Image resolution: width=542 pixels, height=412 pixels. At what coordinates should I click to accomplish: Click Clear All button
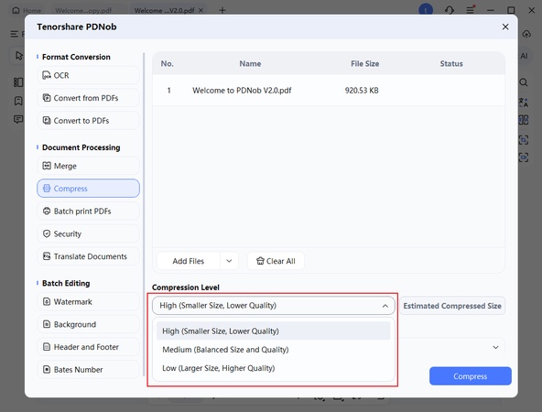click(x=276, y=261)
